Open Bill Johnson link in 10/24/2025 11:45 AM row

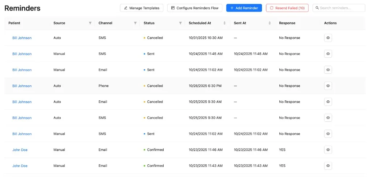tap(22, 54)
